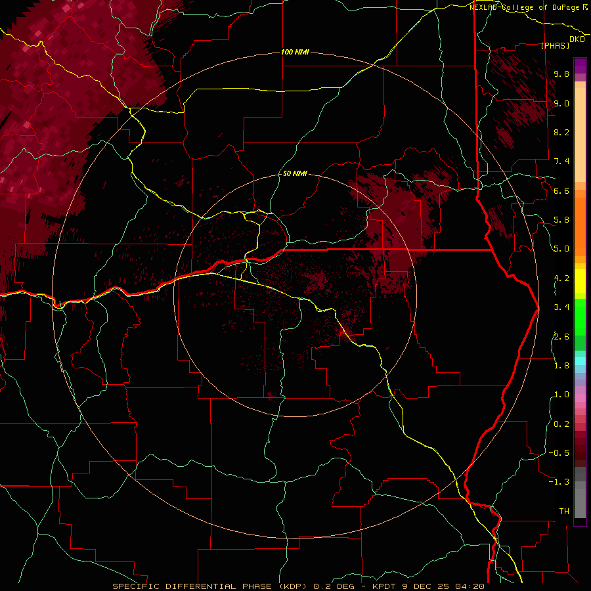
Task: Click the 8.2 value on color scale
Action: pos(561,132)
